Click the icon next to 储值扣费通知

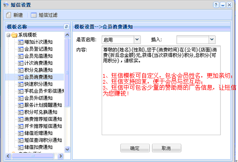pyautogui.click(x=20, y=147)
